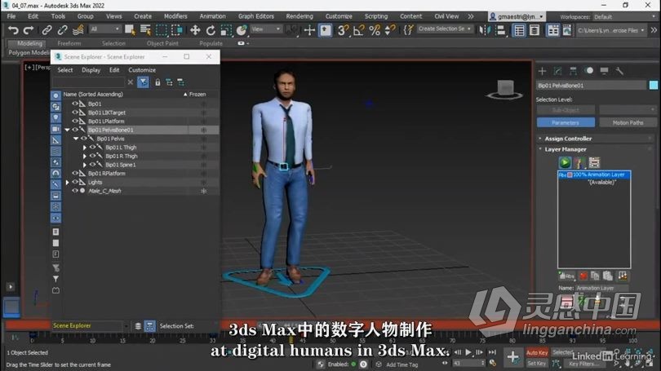The width and height of the screenshot is (661, 371).
Task: Activate the Select Object tool
Action: [x=130, y=30]
